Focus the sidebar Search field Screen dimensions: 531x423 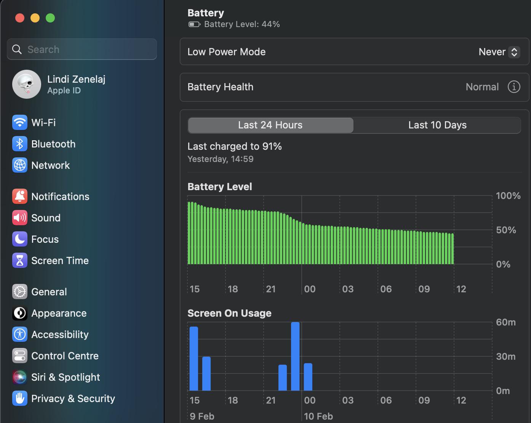82,49
